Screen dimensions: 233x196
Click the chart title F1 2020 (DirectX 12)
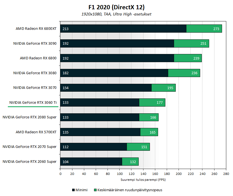click(x=116, y=7)
